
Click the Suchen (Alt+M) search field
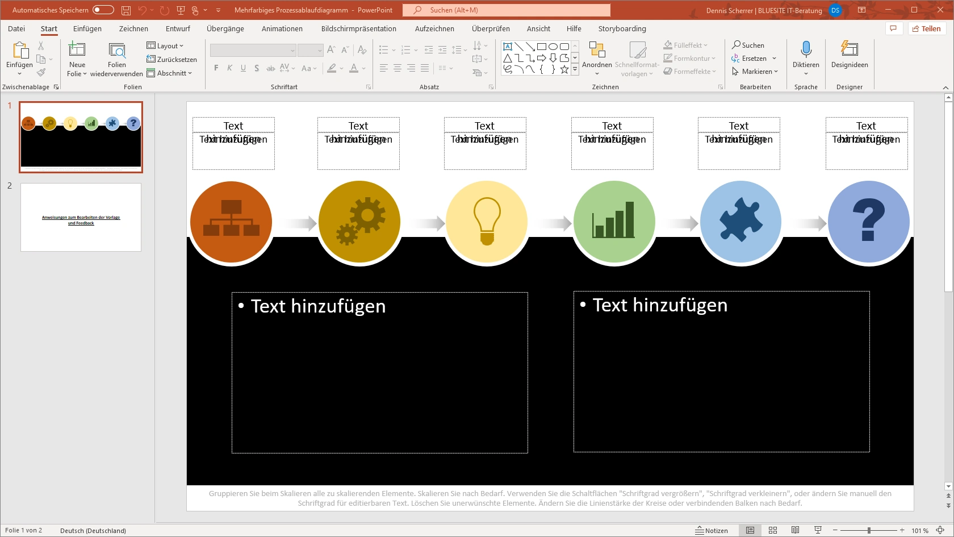pos(507,10)
